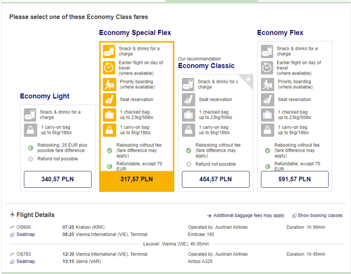Click the recommendation star on Economy Classic
Image resolution: width=351 pixels, height=274 pixels.
(248, 79)
